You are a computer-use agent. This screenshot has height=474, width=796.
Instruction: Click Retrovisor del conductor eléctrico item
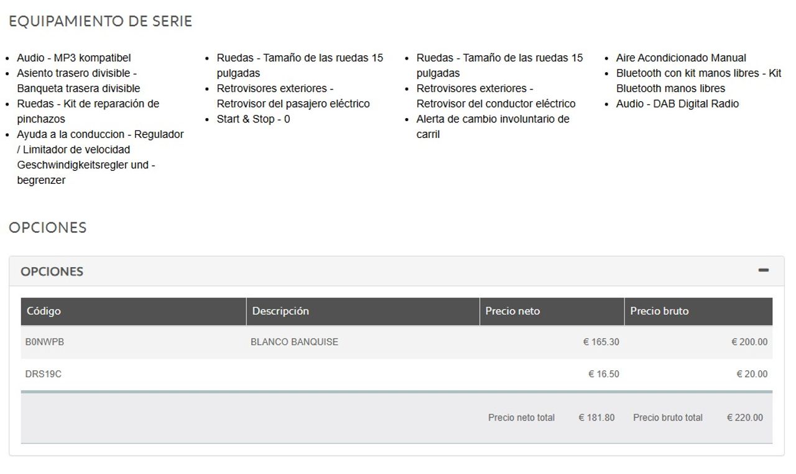[496, 96]
